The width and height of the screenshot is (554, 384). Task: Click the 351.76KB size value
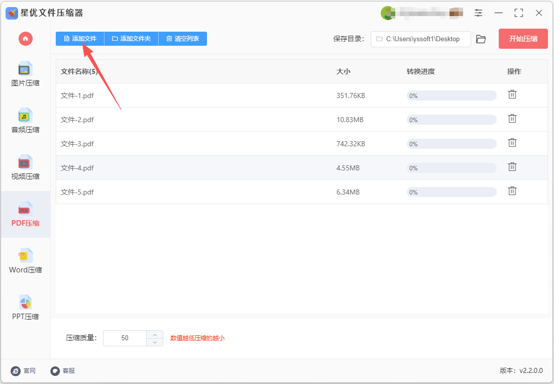[351, 95]
